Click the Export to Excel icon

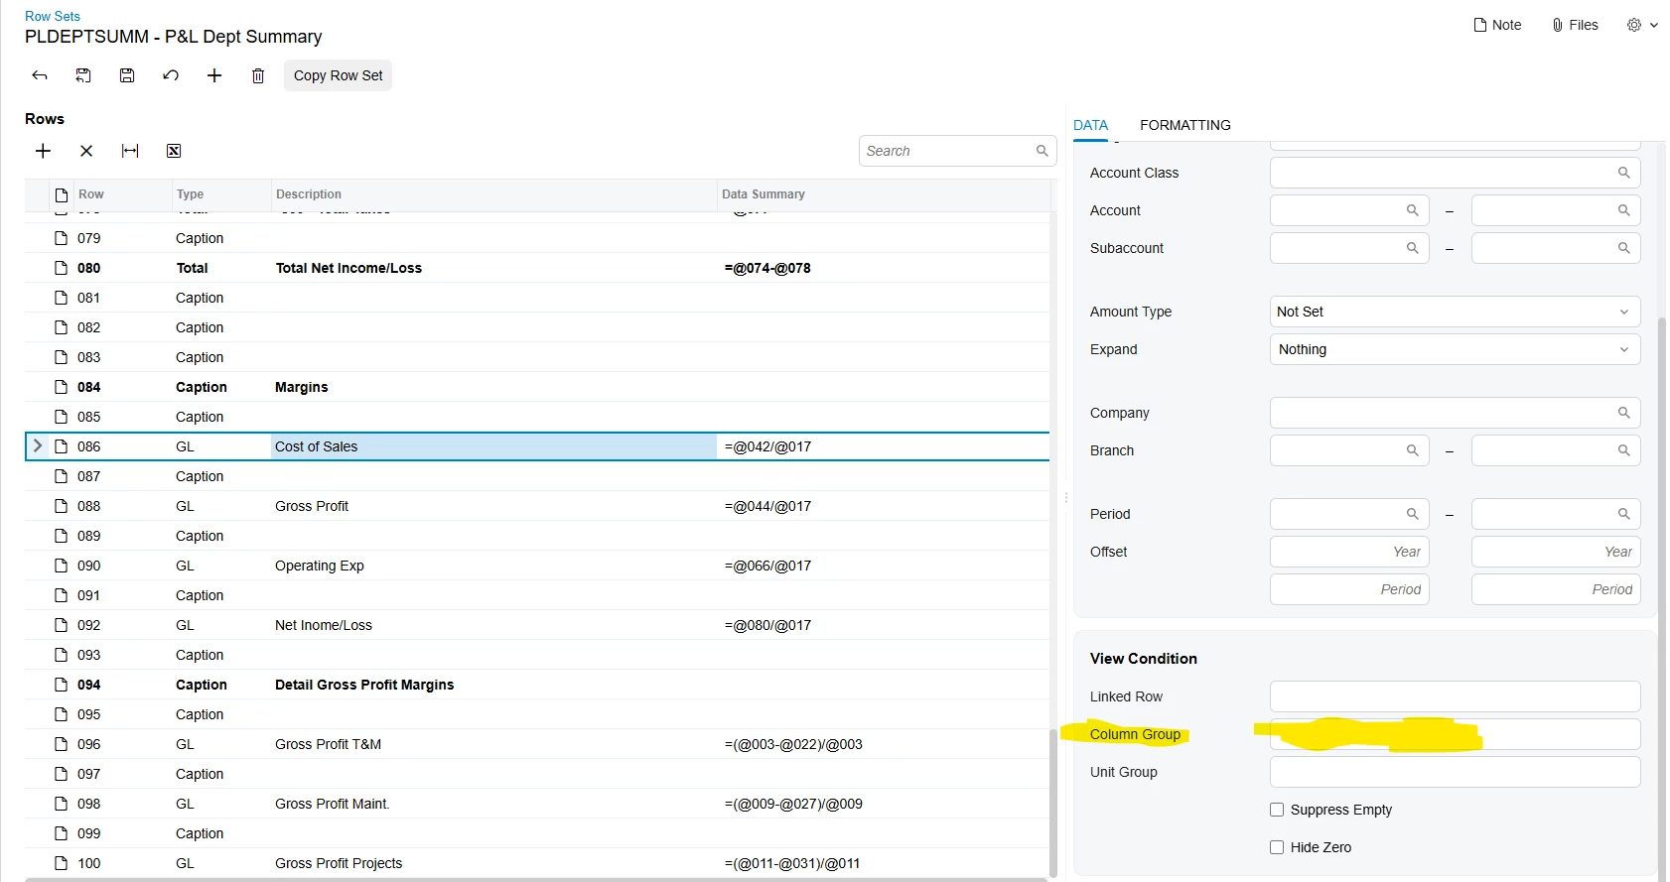click(x=174, y=151)
